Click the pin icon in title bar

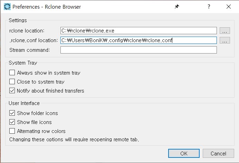pos(177,7)
